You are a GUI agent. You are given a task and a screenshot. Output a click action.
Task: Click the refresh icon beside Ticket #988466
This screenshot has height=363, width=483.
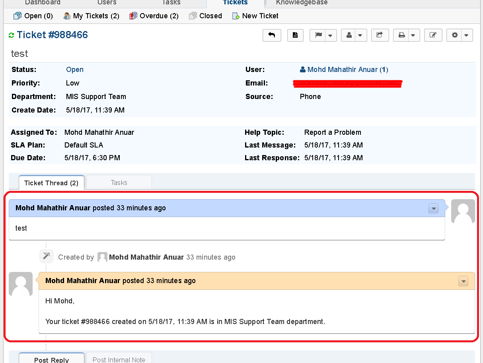click(x=12, y=35)
